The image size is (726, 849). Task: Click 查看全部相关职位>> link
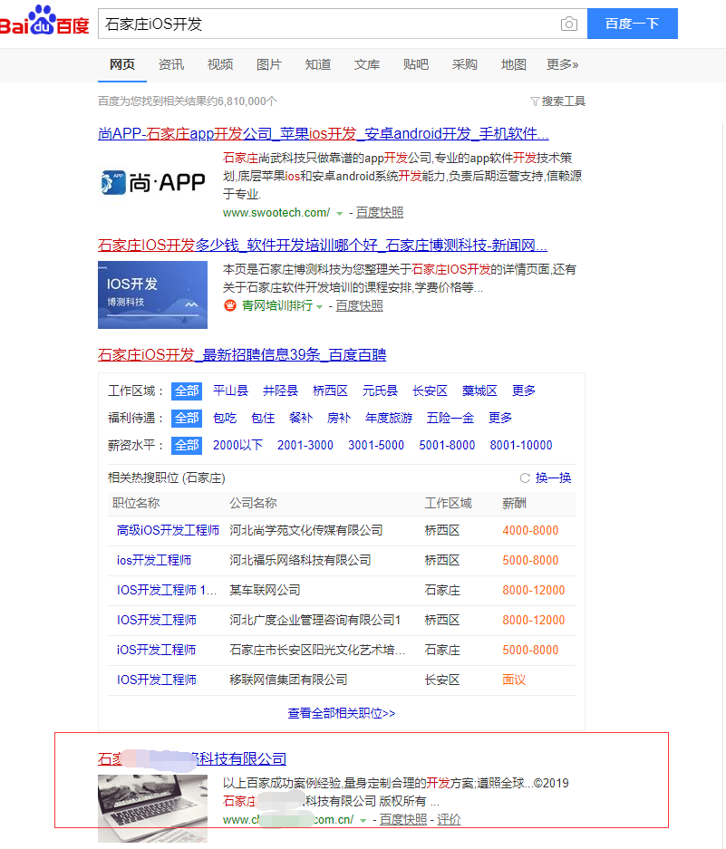(x=342, y=713)
